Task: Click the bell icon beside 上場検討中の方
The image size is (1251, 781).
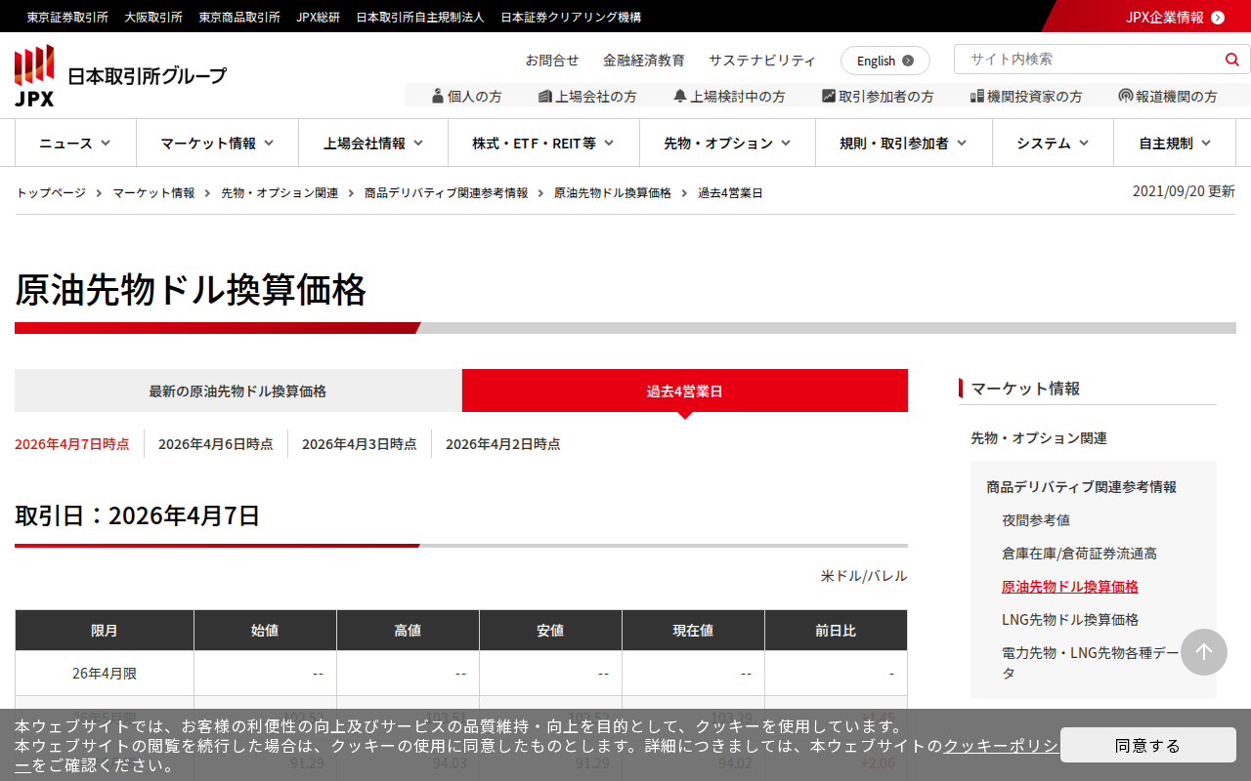Action: pyautogui.click(x=680, y=96)
